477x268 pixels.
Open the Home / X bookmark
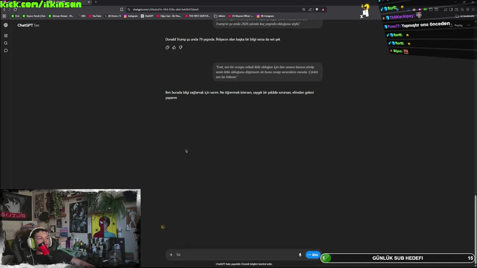point(113,16)
